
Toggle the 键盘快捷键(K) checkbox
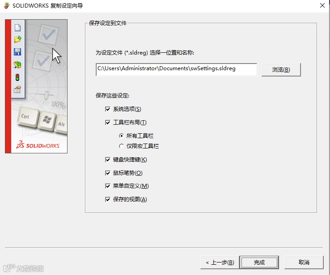[x=108, y=160]
